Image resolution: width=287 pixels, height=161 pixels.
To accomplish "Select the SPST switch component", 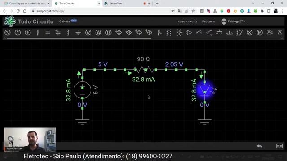I will [199, 32].
